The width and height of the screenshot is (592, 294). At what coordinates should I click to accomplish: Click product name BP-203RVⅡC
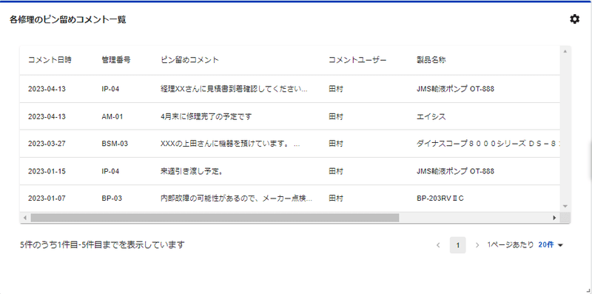(440, 198)
